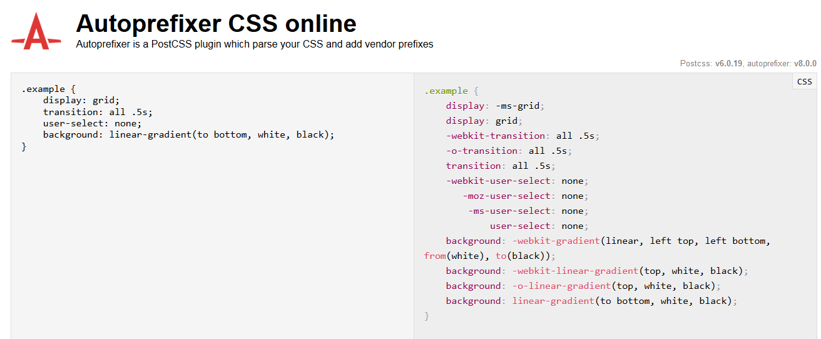Click the autoprefixer v8.0.0 version text
Viewport: 821px width, 339px height.
pyautogui.click(x=782, y=63)
